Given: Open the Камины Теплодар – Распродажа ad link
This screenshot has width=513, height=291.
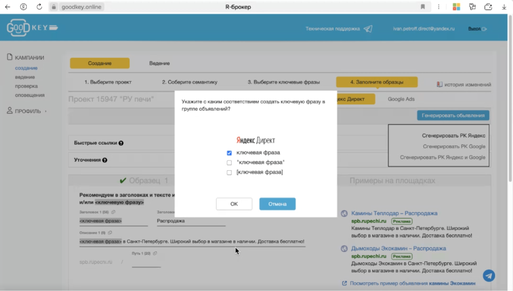Looking at the screenshot, I should (x=394, y=213).
